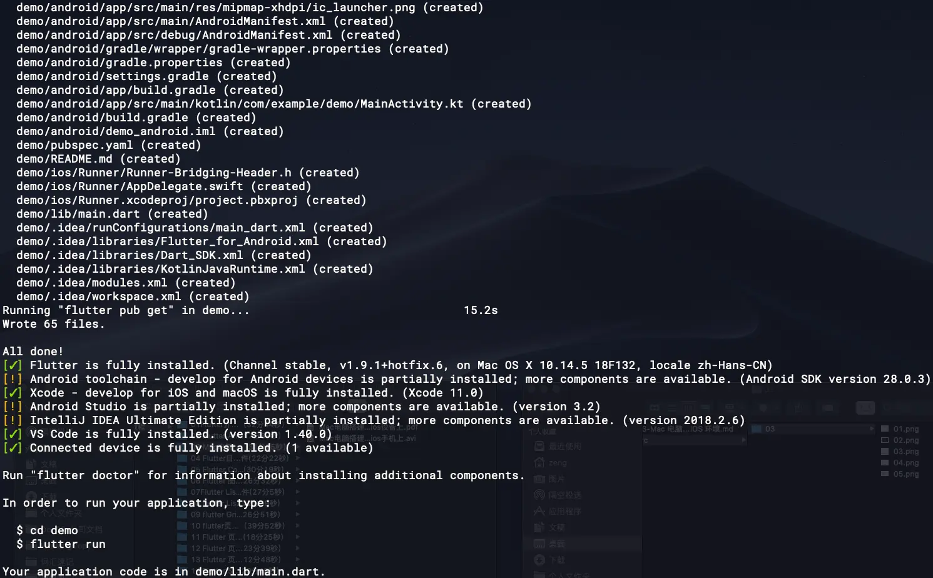The image size is (933, 578).
Task: Click the VS Code version 1.40.0 text
Action: click(278, 434)
